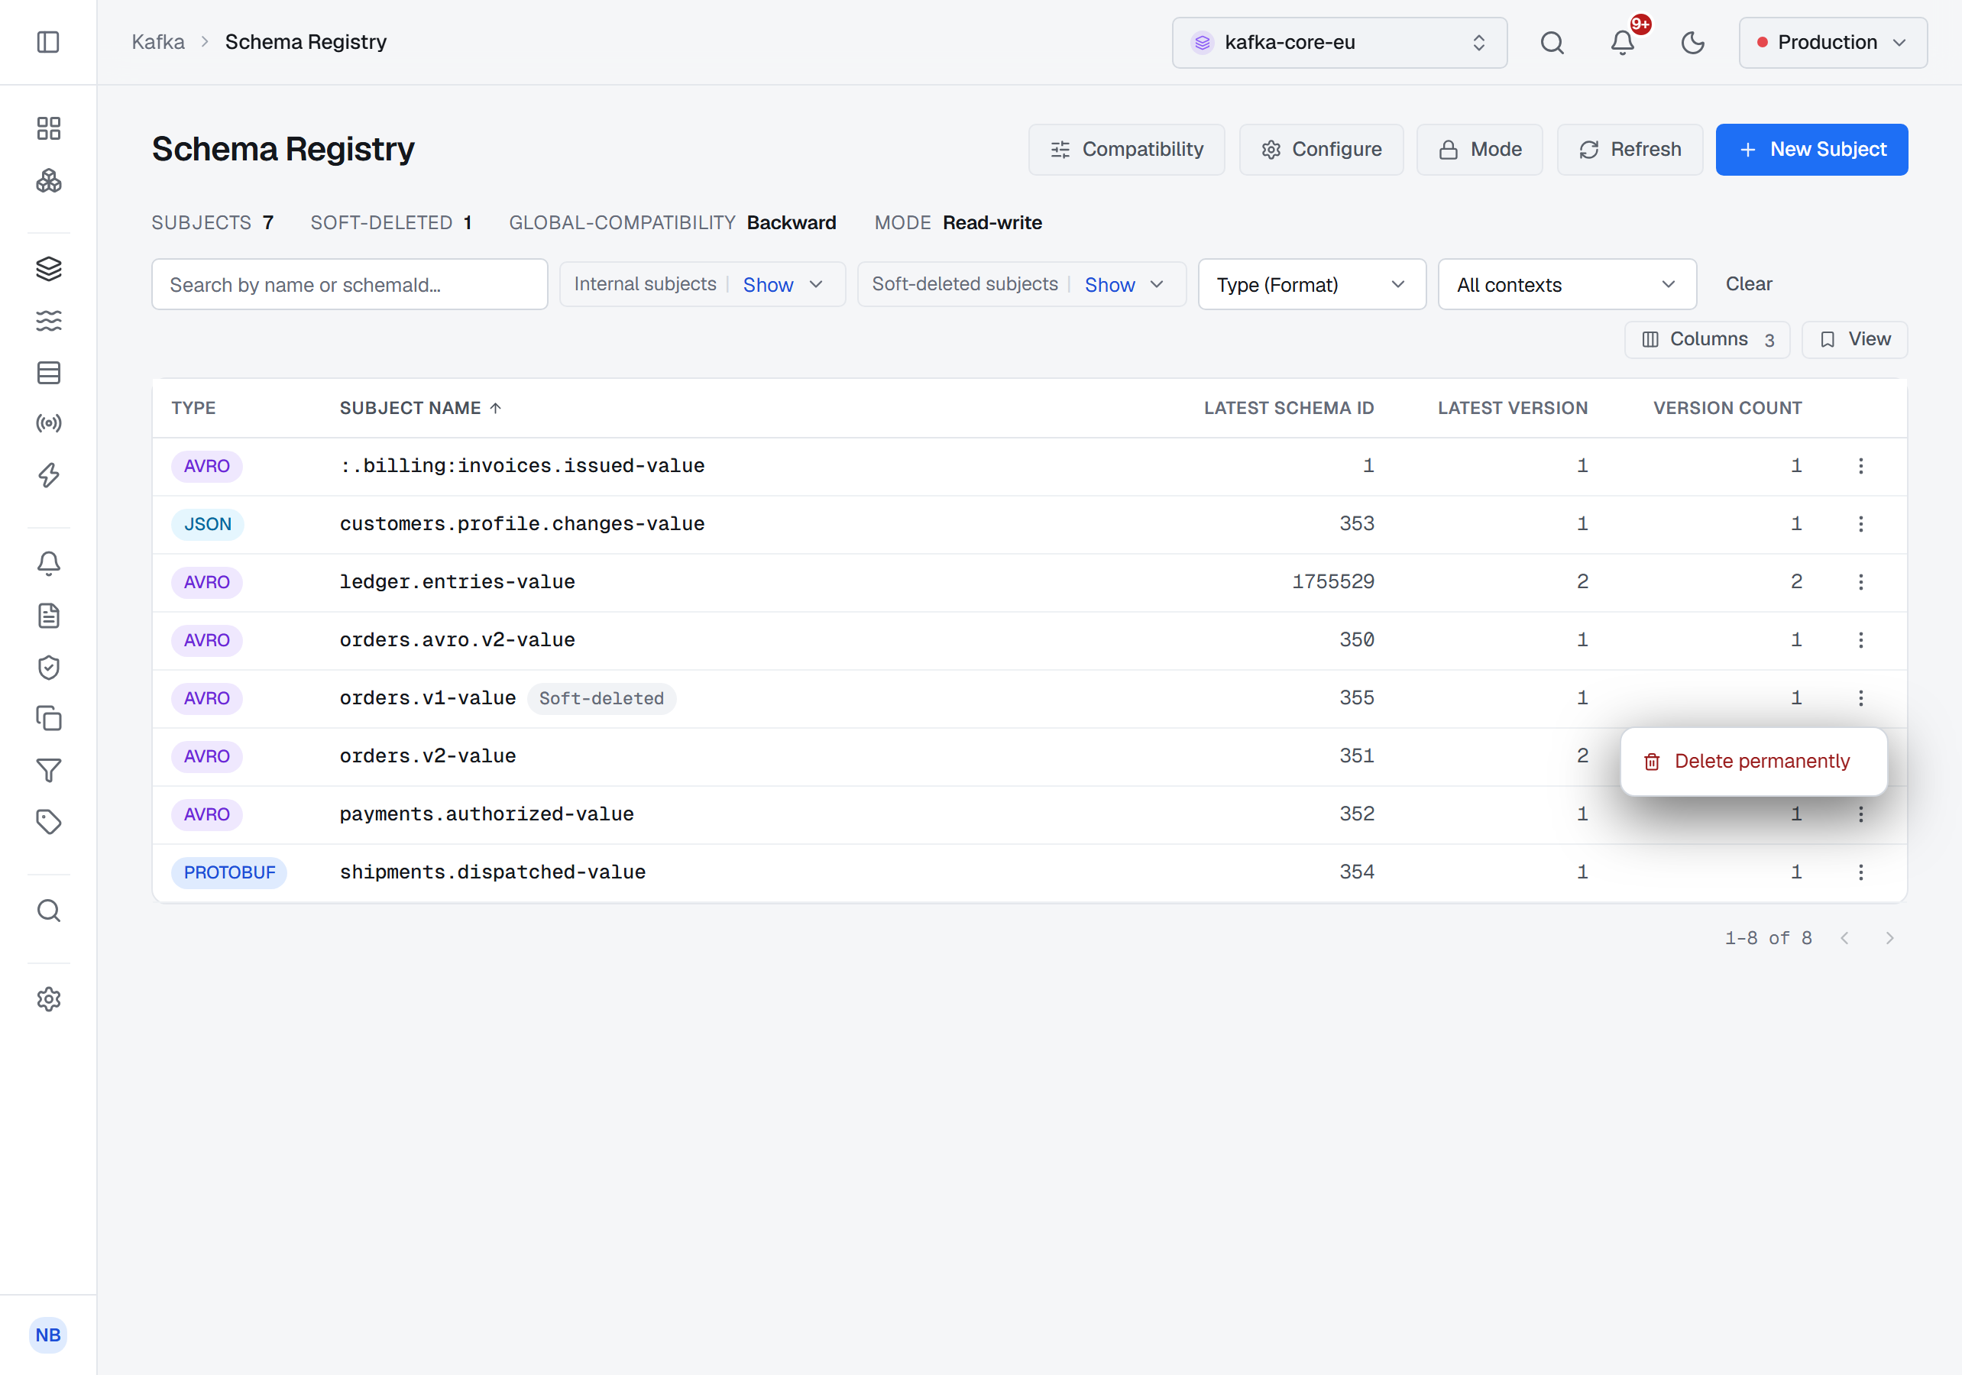Open the shield security sidebar icon
This screenshot has height=1375, width=1962.
pyautogui.click(x=49, y=668)
